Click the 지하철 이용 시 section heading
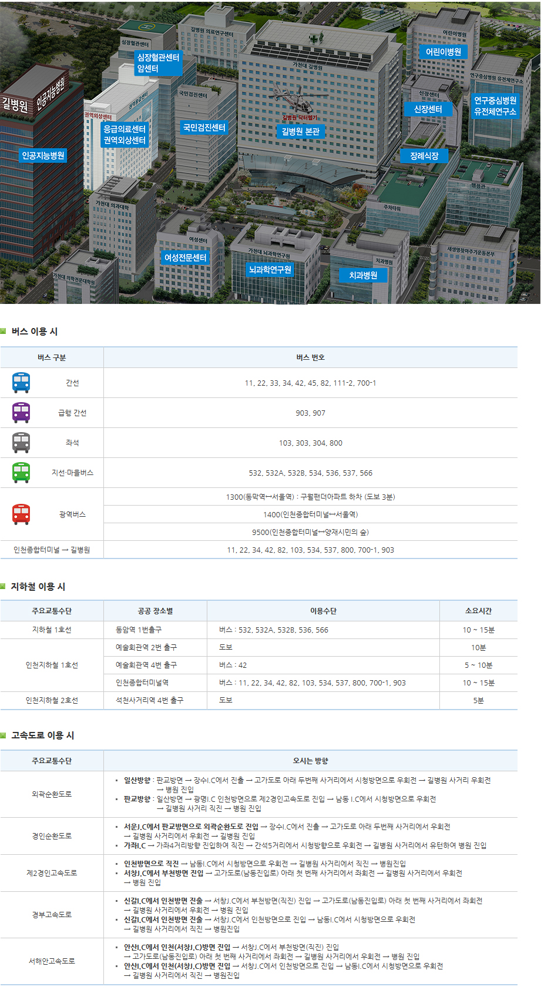 (x=38, y=587)
